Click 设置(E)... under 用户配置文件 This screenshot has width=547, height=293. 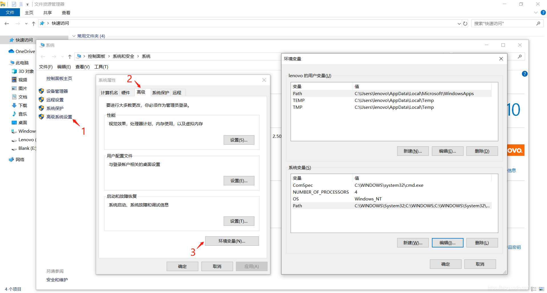click(239, 181)
